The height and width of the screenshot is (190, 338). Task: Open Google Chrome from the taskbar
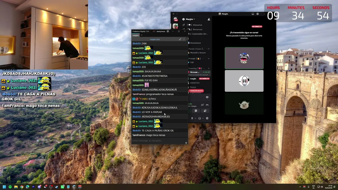(x=22, y=187)
